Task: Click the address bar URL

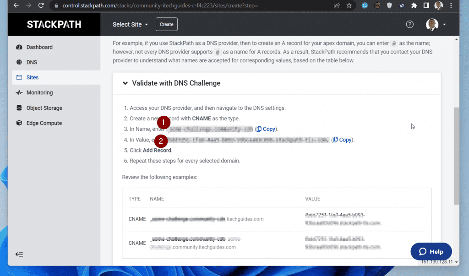Action: 160,5
